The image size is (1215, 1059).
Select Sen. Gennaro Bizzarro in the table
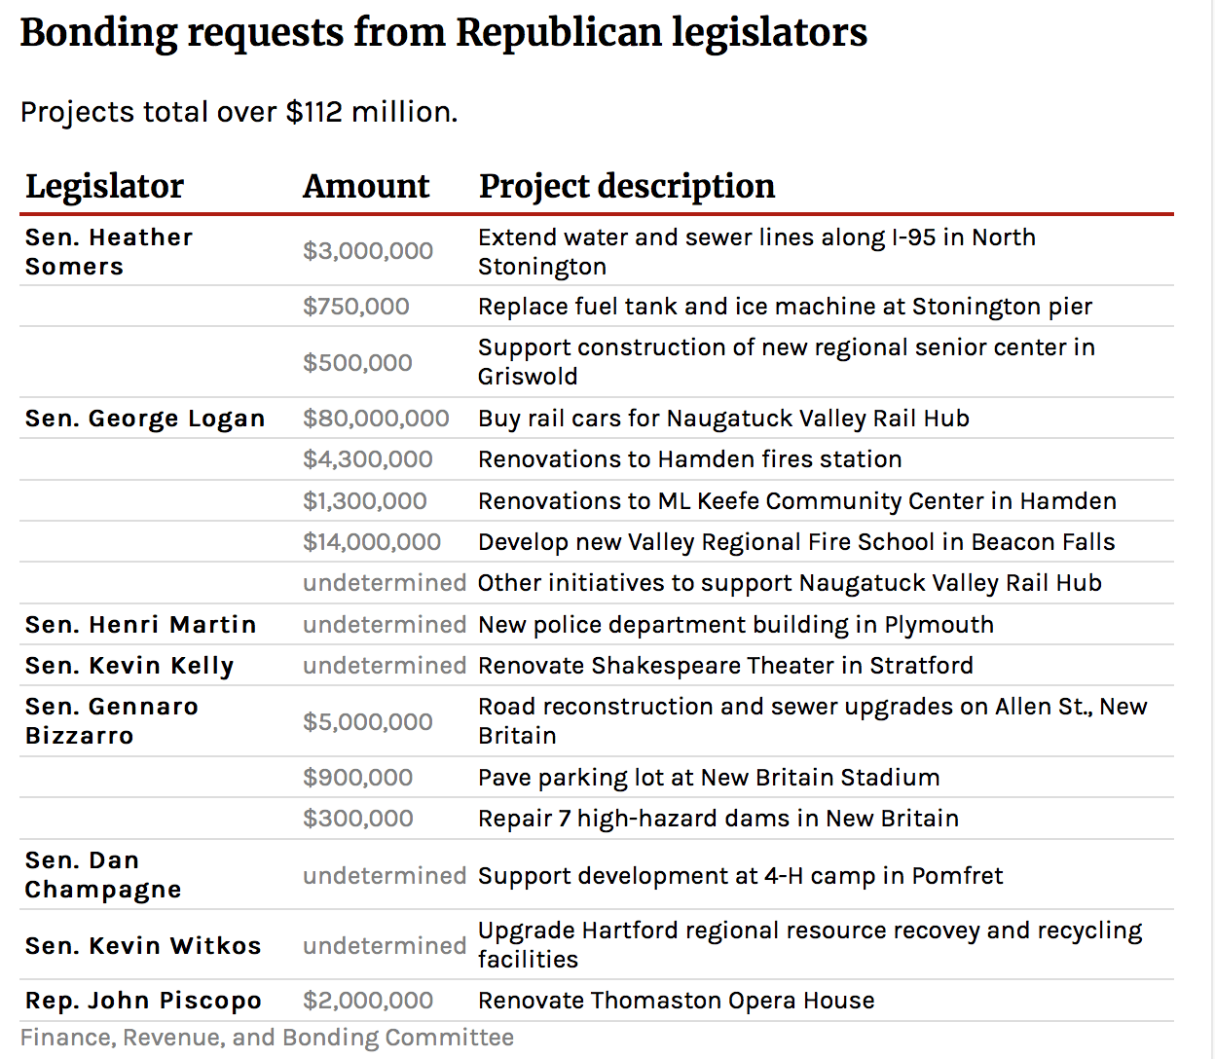tap(112, 721)
